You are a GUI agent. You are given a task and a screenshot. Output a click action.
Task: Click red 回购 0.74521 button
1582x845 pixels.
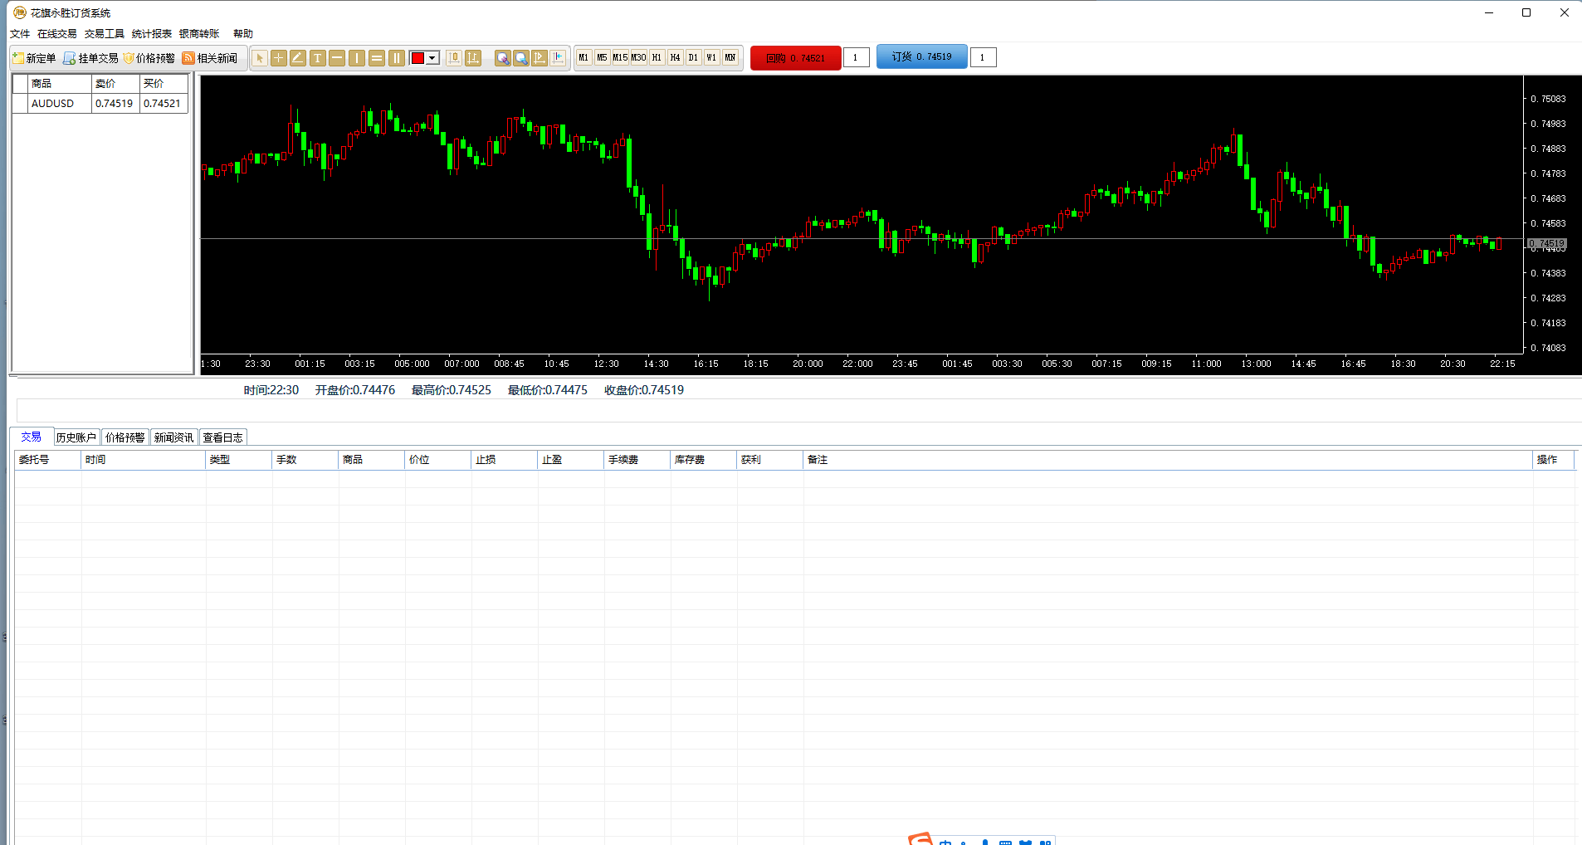795,58
